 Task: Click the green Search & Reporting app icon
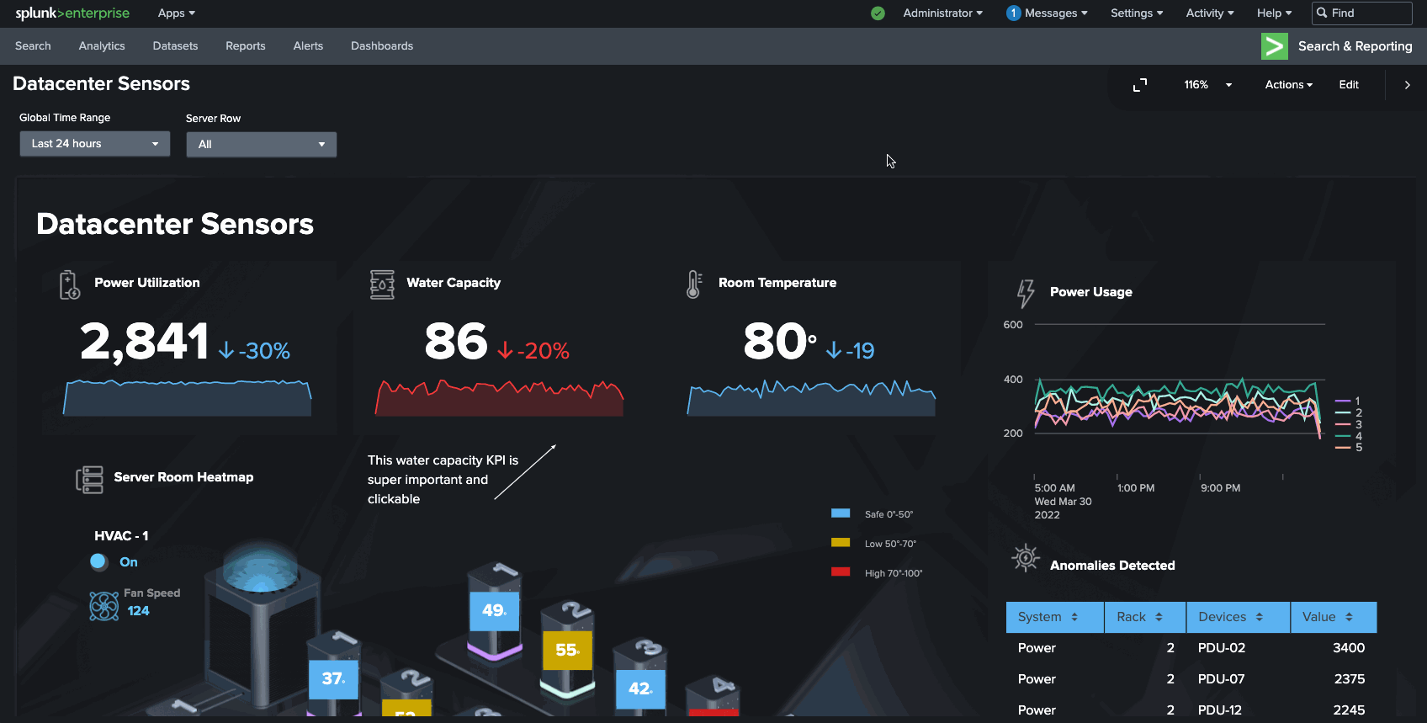(1274, 46)
